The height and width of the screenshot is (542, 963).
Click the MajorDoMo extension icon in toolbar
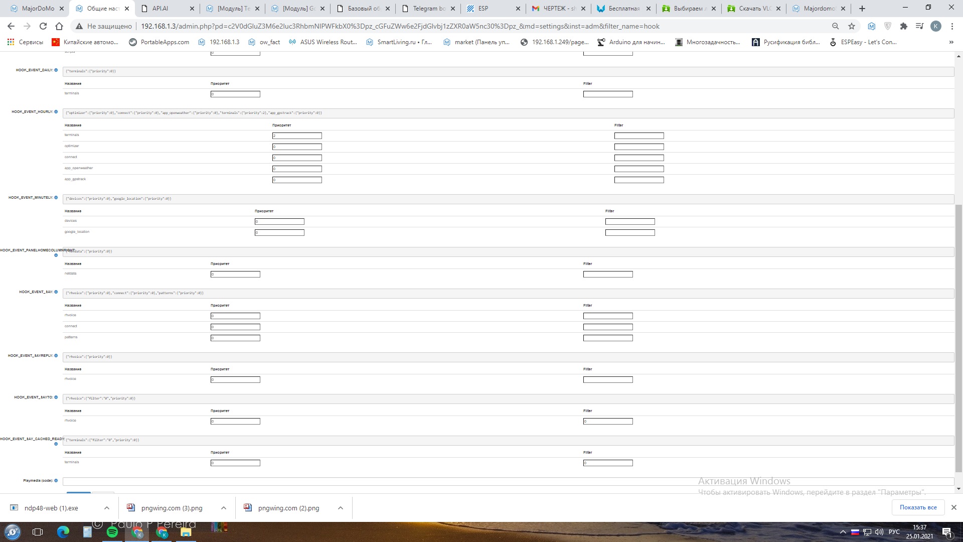pyautogui.click(x=872, y=26)
